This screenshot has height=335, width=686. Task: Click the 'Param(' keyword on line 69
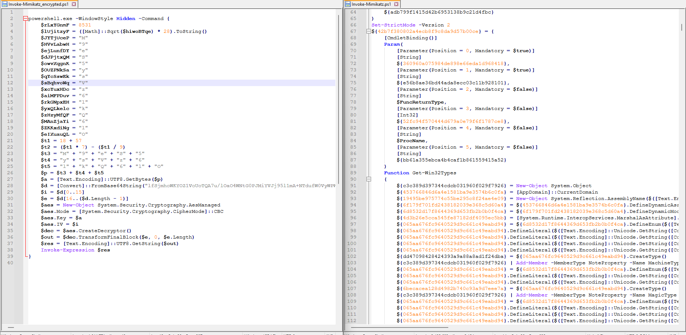pyautogui.click(x=394, y=44)
